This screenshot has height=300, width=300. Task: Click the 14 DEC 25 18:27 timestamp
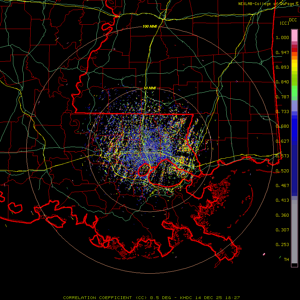(218, 298)
